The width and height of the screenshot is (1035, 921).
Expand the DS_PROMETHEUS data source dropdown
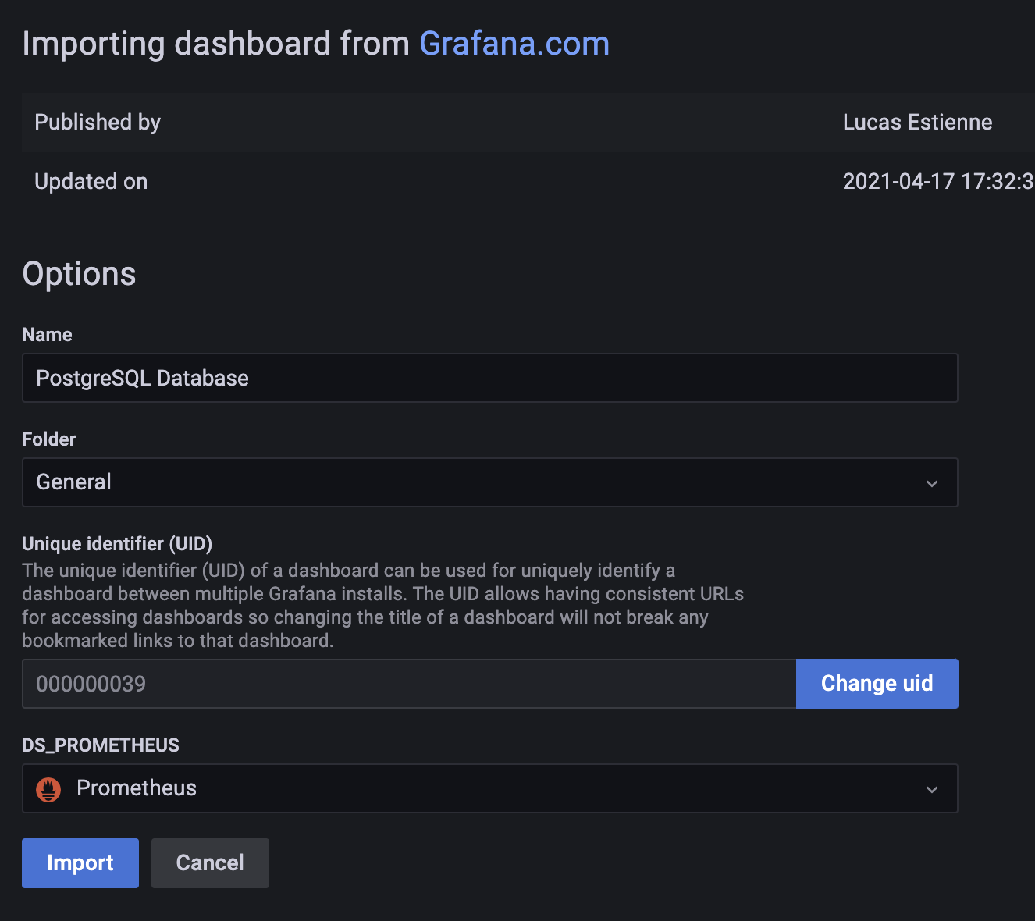point(490,788)
